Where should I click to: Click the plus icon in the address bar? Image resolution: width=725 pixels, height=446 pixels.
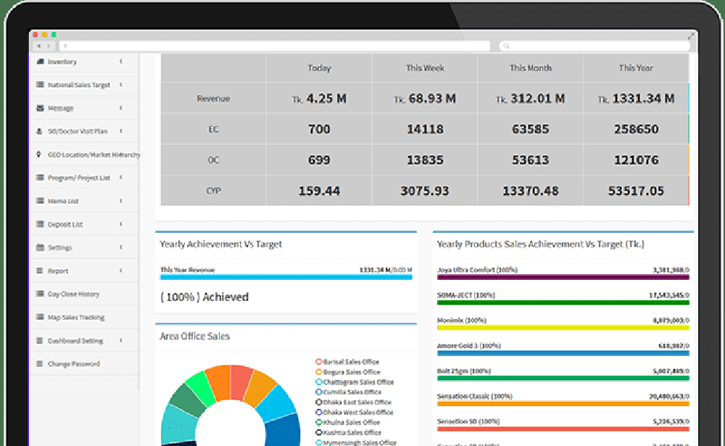point(66,46)
